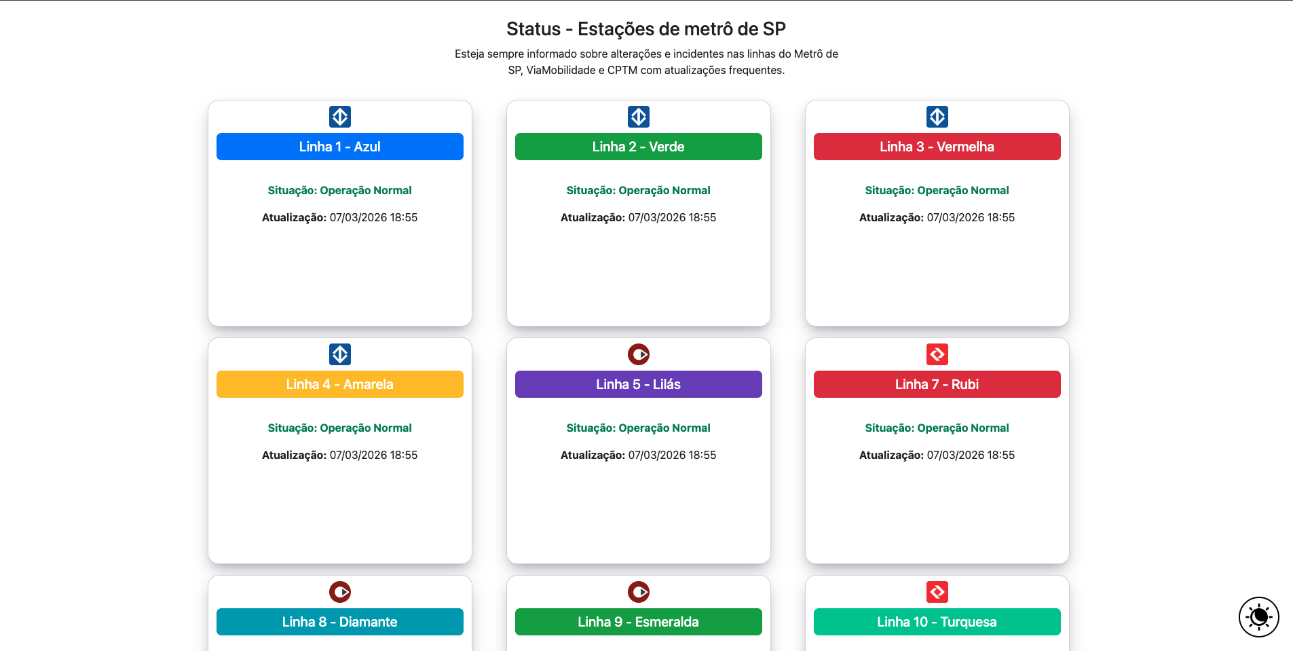Click the CPTM icon above Linha 10 - Turquesa
Viewport: 1293px width, 651px height.
[x=937, y=591]
